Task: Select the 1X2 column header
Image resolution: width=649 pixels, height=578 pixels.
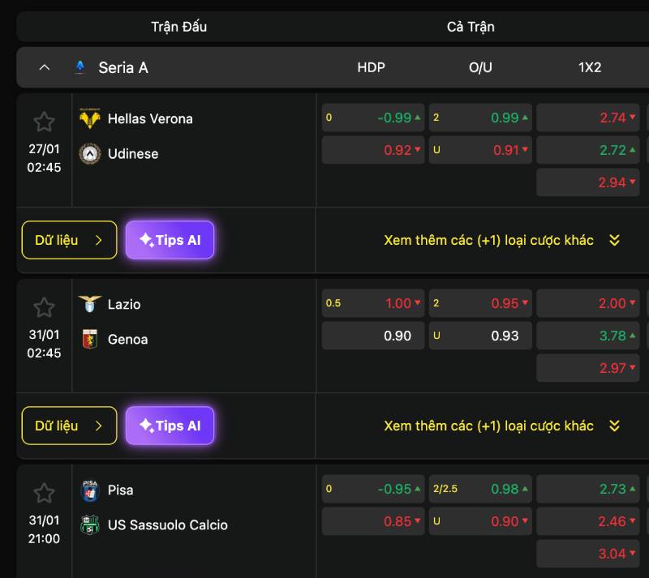Action: (590, 67)
